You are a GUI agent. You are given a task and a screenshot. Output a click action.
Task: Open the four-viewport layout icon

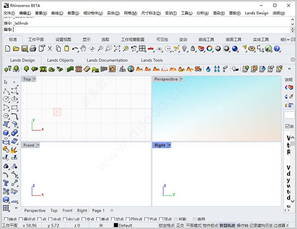(142, 49)
